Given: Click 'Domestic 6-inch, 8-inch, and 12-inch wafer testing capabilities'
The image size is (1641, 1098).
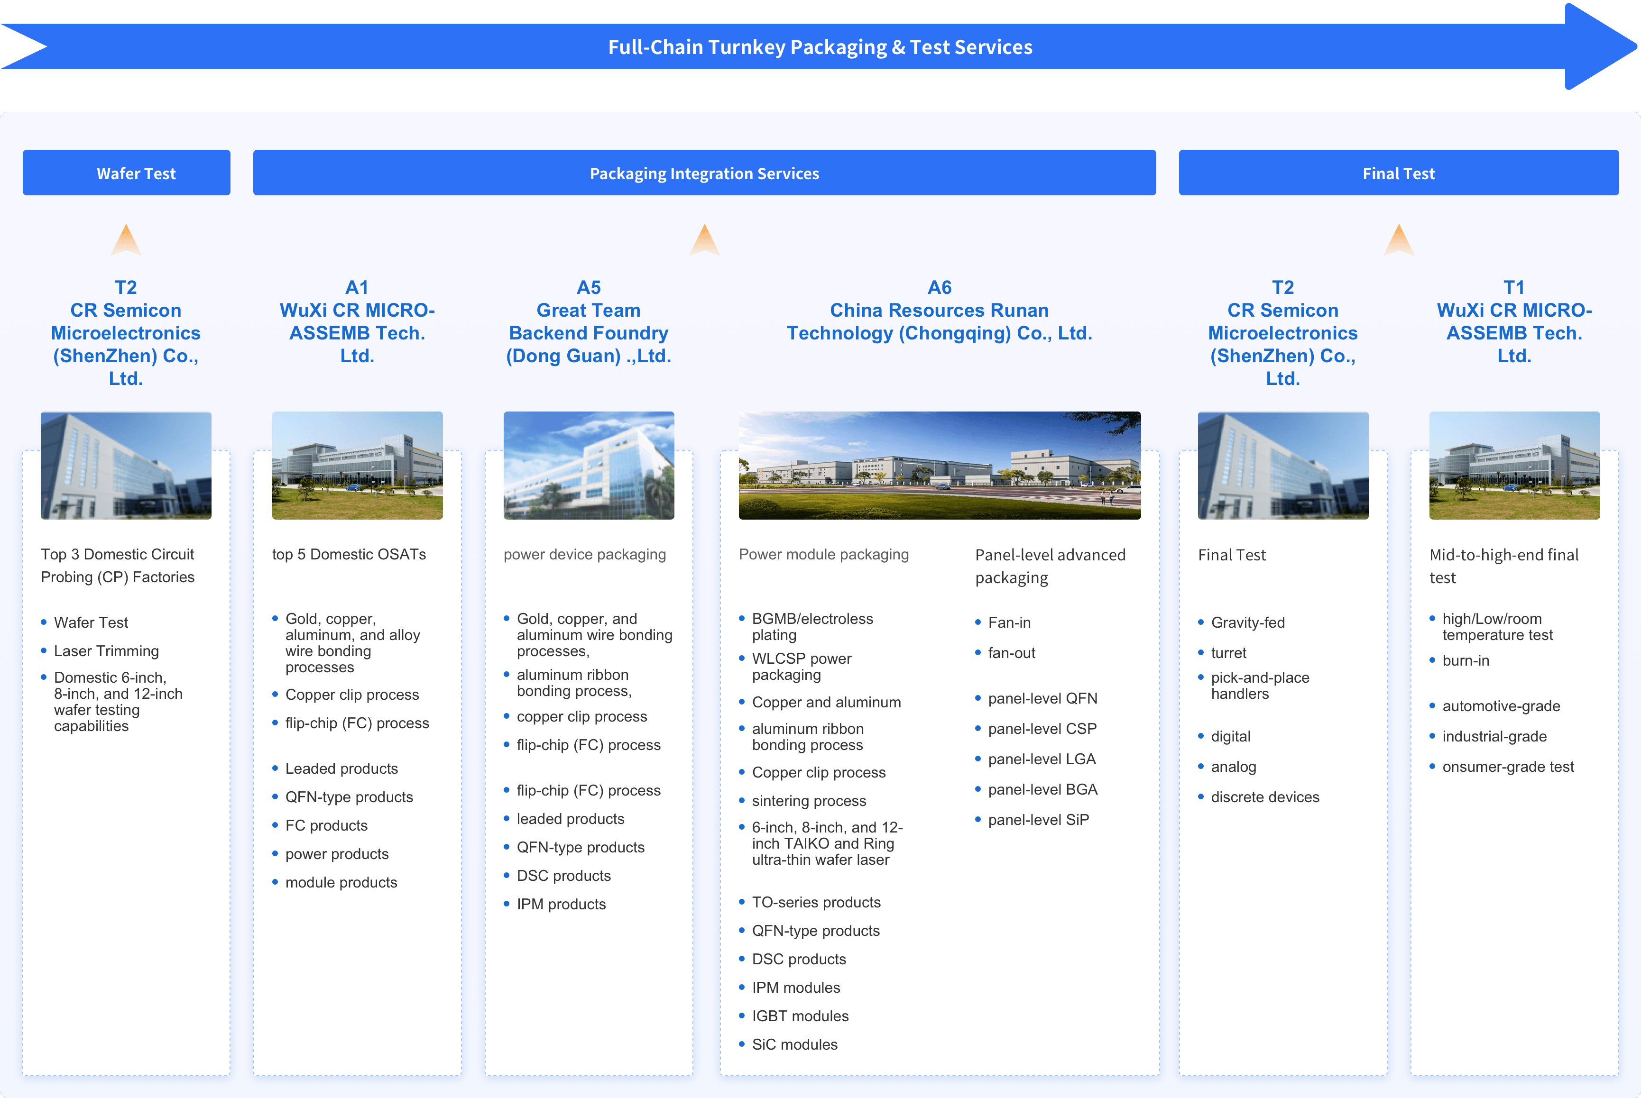Looking at the screenshot, I should (x=118, y=702).
